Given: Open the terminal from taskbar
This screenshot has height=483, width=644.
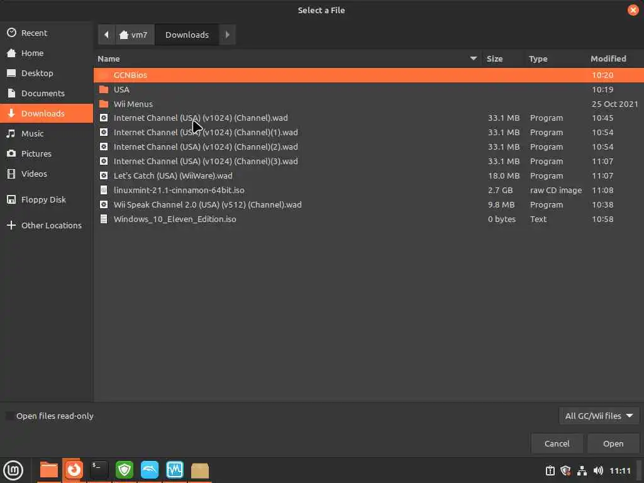Looking at the screenshot, I should point(99,470).
